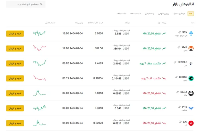197x133 pixels.
Task: Click خرید و فروش button for PENDLE
Action: 15,63
